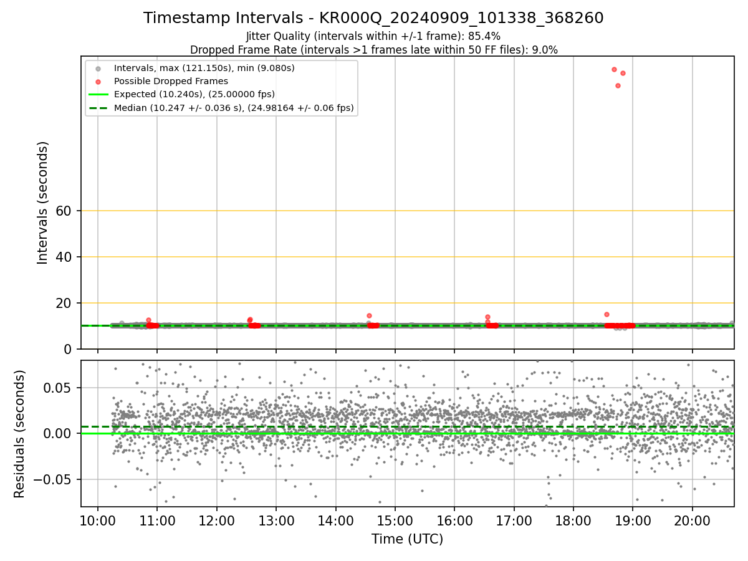Click the '17:00' time tick label

click(x=514, y=520)
